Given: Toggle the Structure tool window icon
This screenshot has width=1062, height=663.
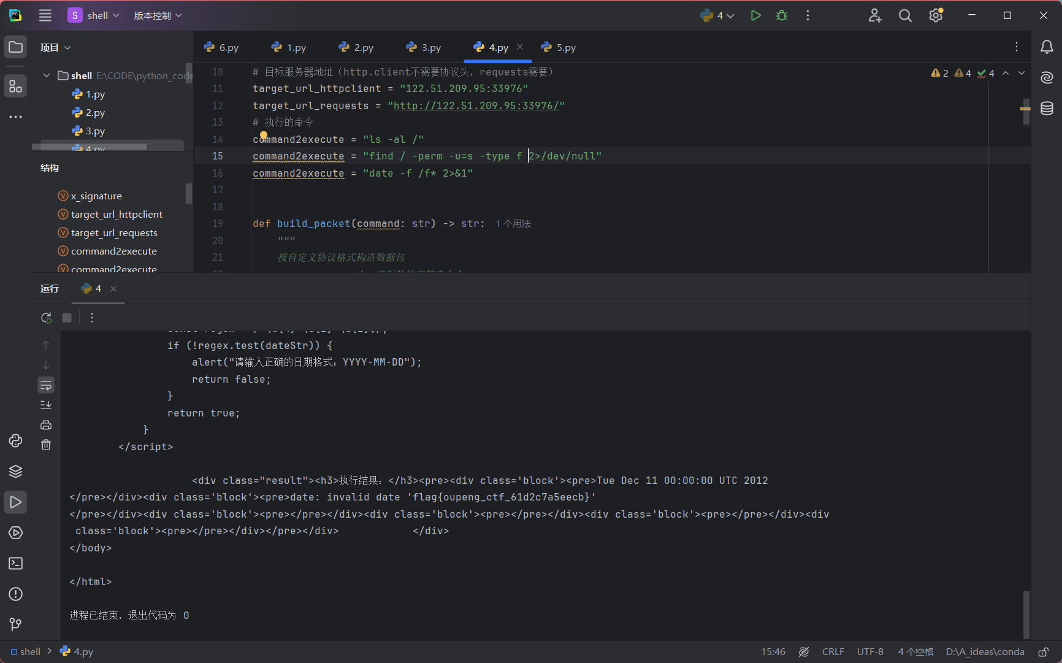Looking at the screenshot, I should click(x=16, y=86).
